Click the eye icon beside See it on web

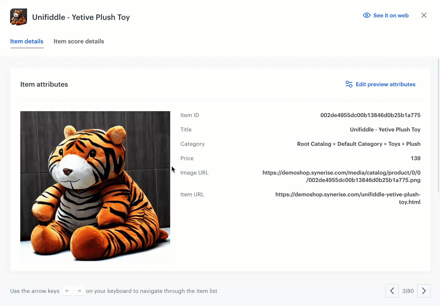click(367, 15)
